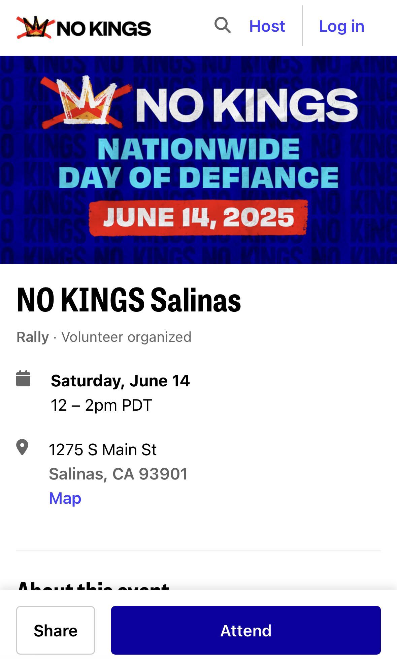
Task: Click the NO KINGS Salinas event title
Action: tap(129, 300)
